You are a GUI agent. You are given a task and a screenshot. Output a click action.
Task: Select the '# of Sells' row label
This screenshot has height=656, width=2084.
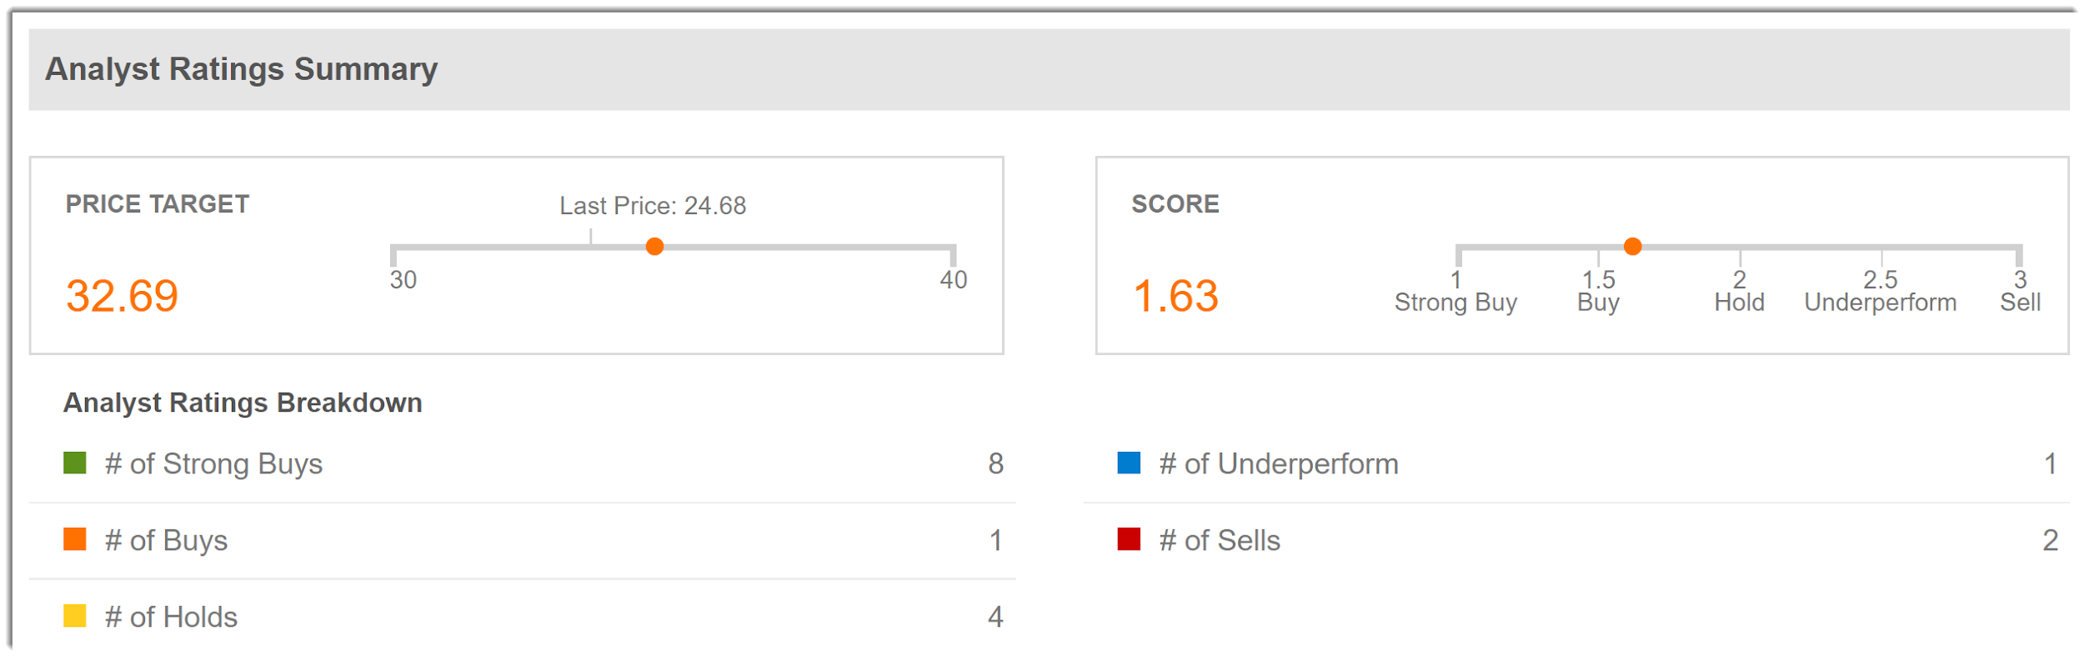tap(1220, 540)
